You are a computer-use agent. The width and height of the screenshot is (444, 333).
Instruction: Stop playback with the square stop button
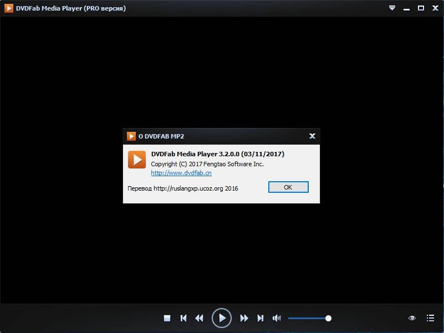click(167, 318)
